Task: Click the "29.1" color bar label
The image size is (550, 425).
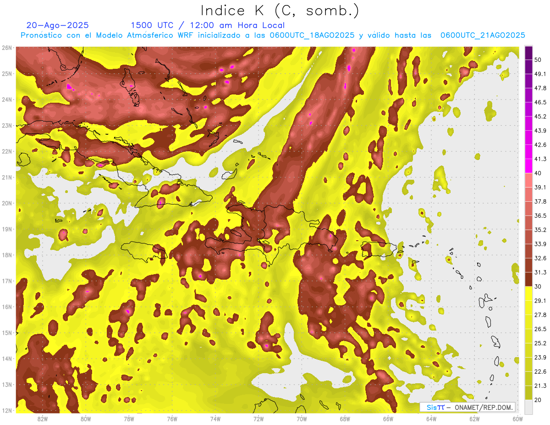Action: [540, 301]
